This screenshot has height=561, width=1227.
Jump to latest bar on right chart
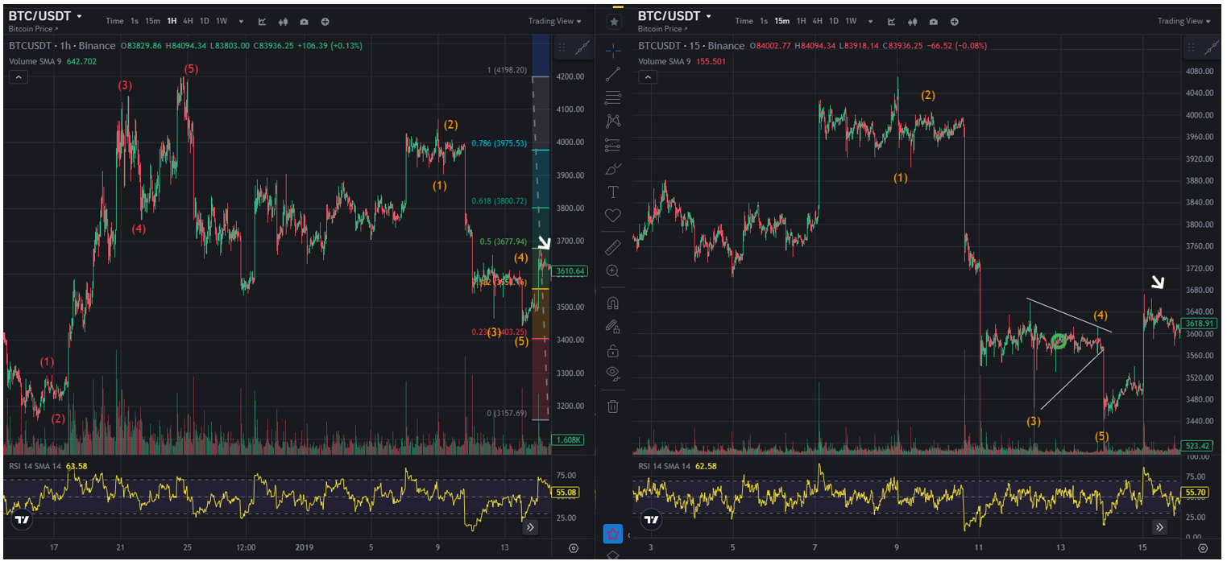[x=1159, y=528]
